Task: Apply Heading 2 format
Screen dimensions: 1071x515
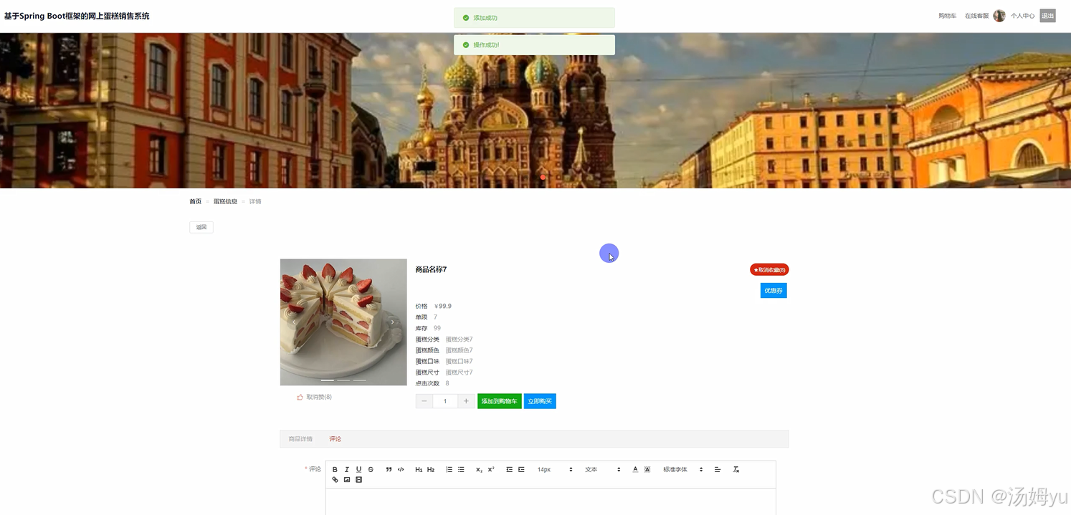Action: tap(431, 470)
